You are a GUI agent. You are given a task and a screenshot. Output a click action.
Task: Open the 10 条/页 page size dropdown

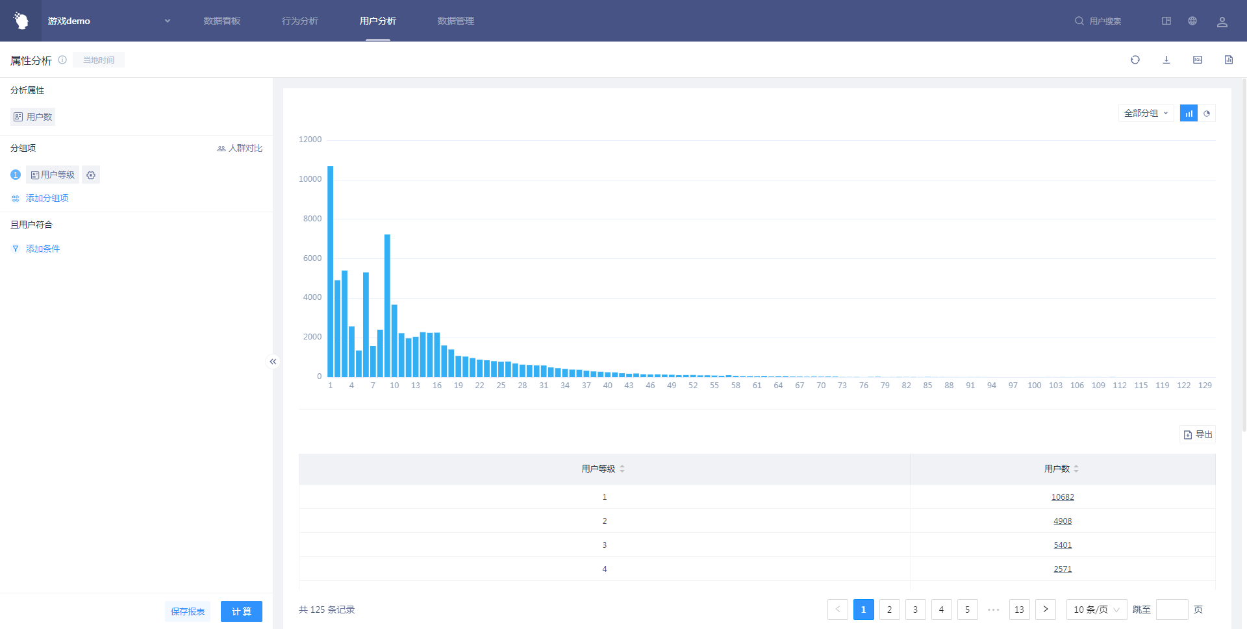click(x=1096, y=610)
